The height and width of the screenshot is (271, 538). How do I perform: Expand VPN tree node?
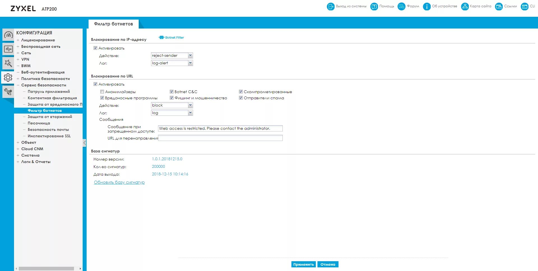pos(18,60)
